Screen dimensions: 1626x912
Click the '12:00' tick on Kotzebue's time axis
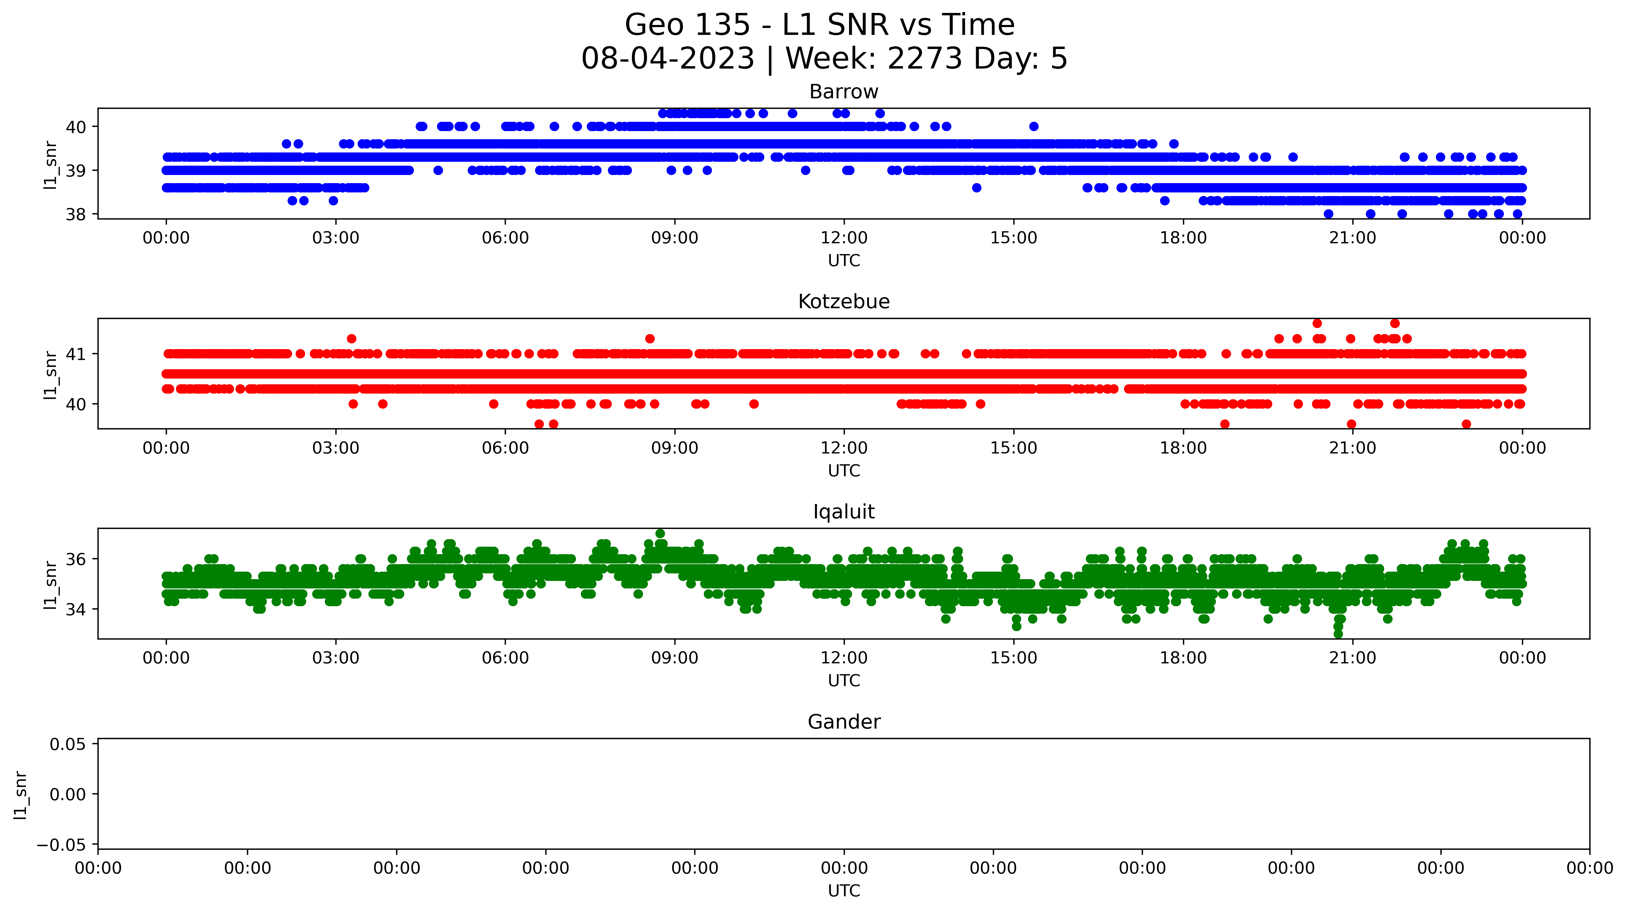[844, 449]
